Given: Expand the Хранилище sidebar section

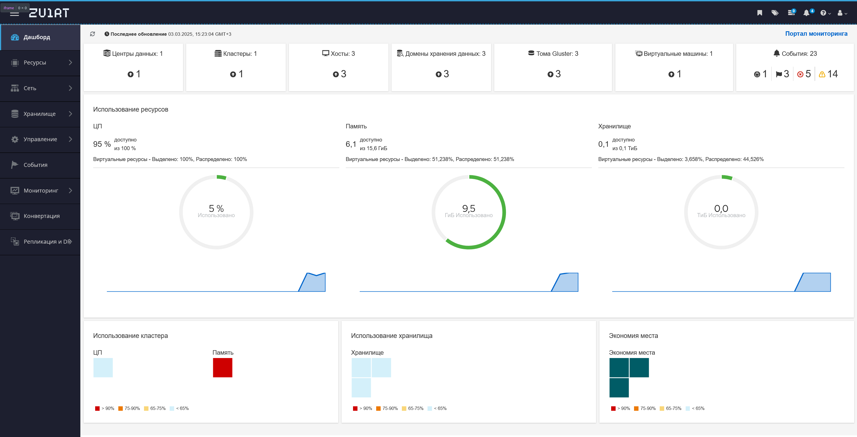Looking at the screenshot, I should click(40, 114).
